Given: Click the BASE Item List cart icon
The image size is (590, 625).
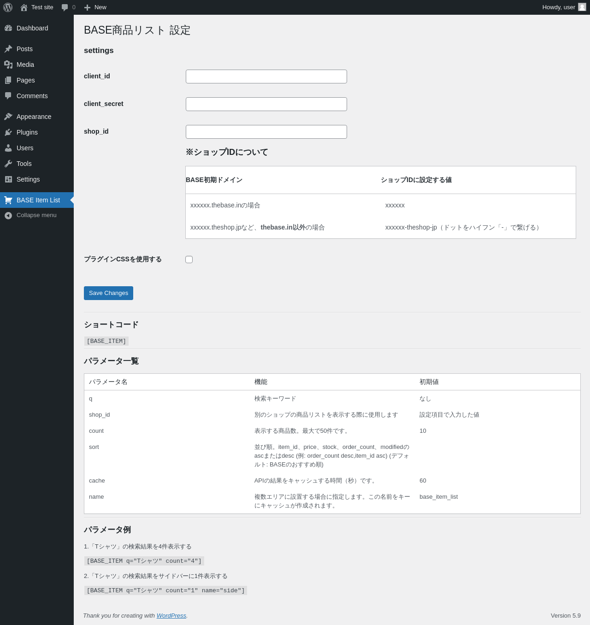Looking at the screenshot, I should point(8,200).
